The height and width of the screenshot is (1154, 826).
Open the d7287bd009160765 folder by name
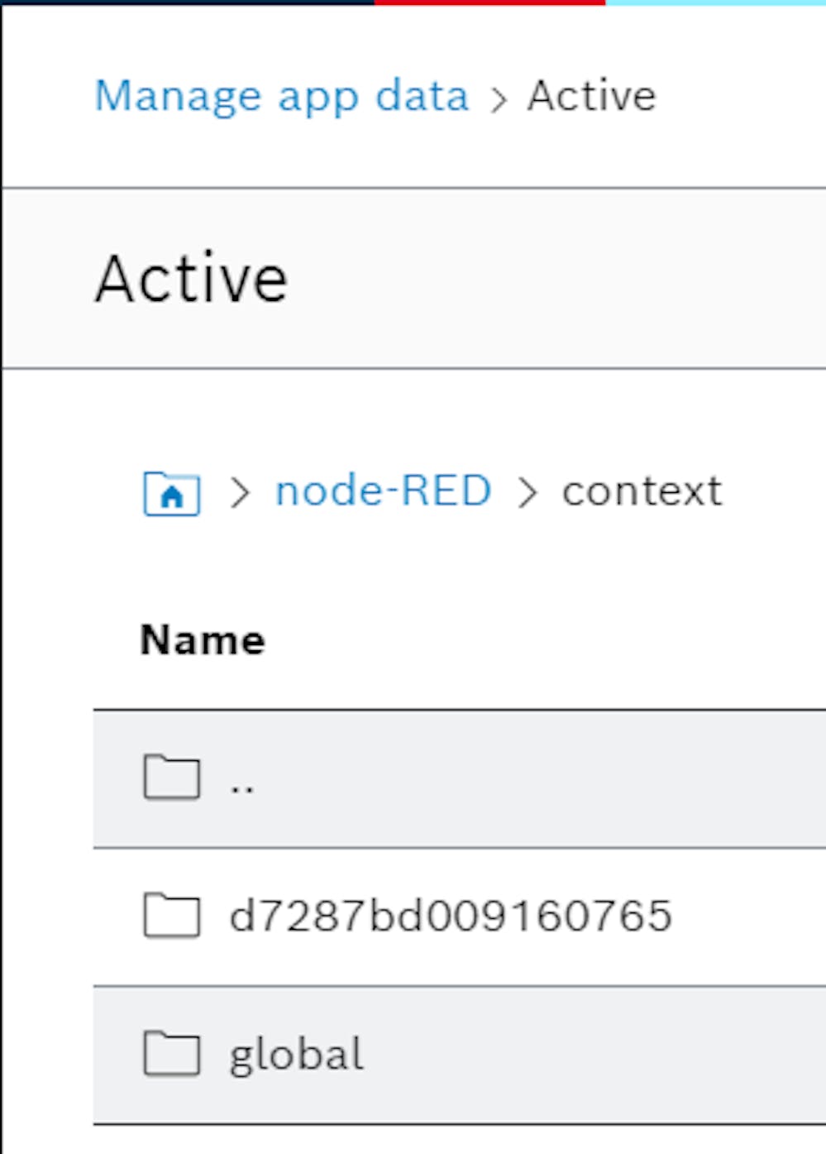pos(450,917)
